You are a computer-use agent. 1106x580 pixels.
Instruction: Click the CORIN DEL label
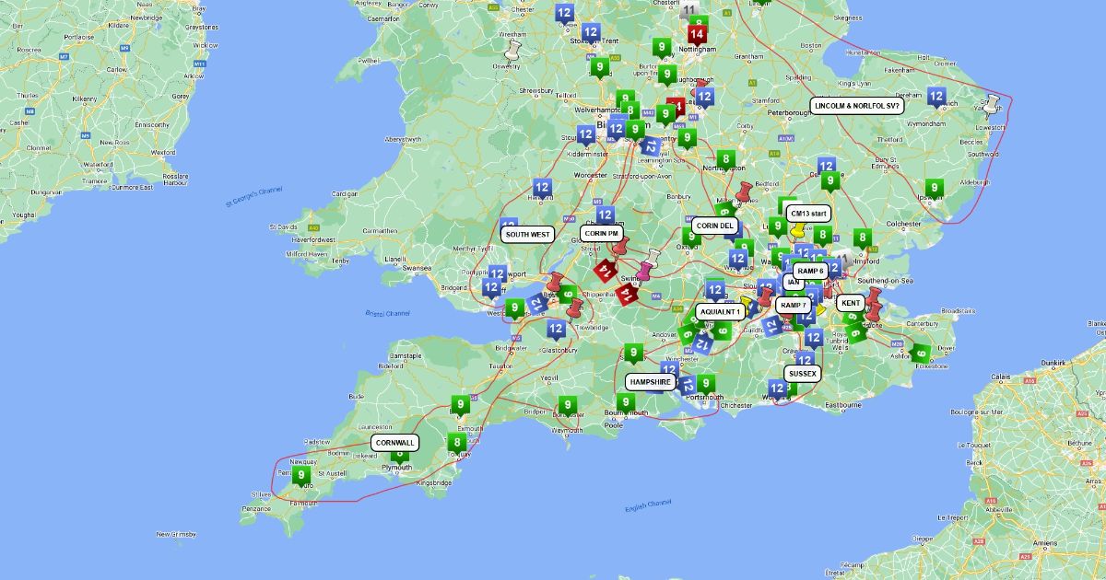[715, 226]
